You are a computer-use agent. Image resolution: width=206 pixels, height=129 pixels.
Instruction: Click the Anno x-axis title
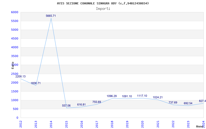pyautogui.click(x=200, y=126)
